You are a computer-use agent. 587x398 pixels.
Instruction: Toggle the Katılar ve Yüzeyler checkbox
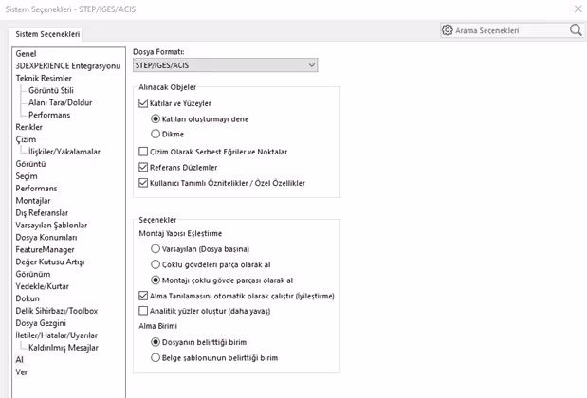pyautogui.click(x=143, y=103)
